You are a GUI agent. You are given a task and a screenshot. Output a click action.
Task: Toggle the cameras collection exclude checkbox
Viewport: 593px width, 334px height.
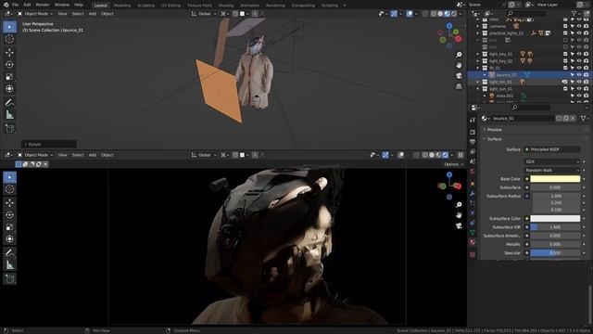pyautogui.click(x=565, y=26)
